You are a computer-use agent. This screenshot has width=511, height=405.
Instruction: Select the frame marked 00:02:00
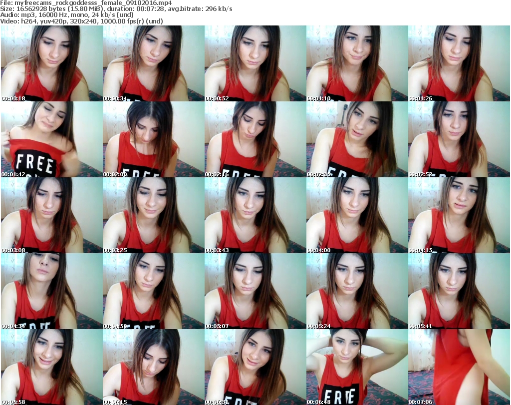154,139
